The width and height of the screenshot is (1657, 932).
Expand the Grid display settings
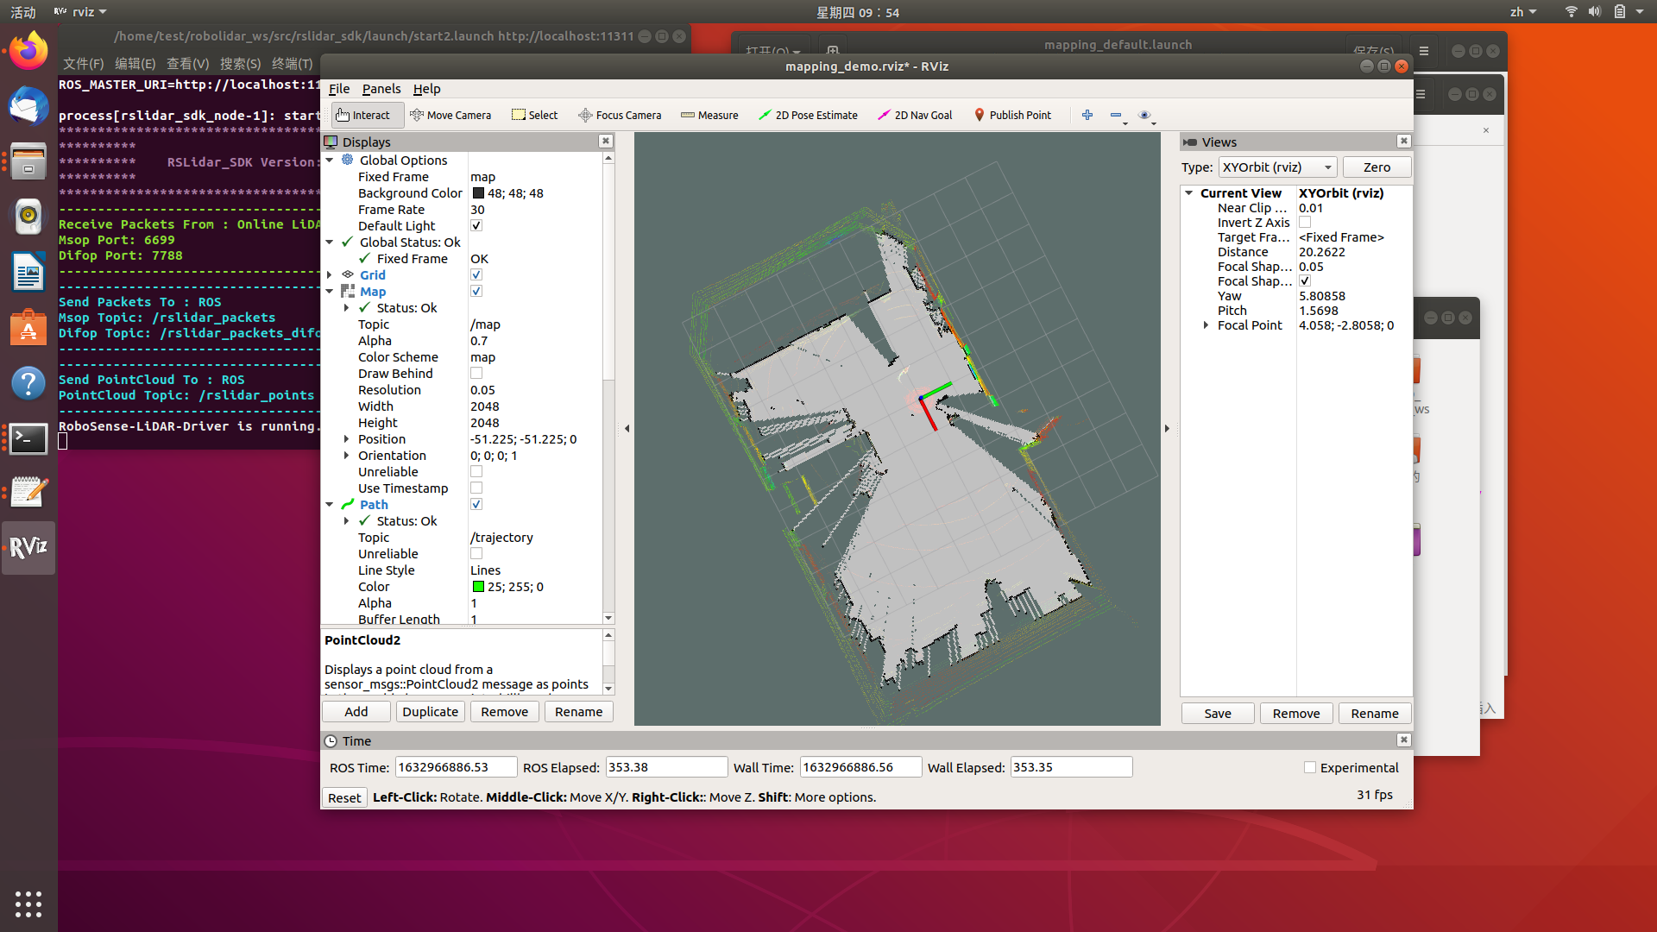pos(330,274)
